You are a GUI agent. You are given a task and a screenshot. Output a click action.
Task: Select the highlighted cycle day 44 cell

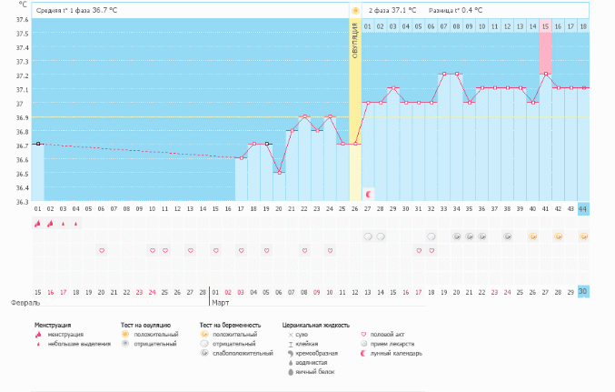point(583,209)
